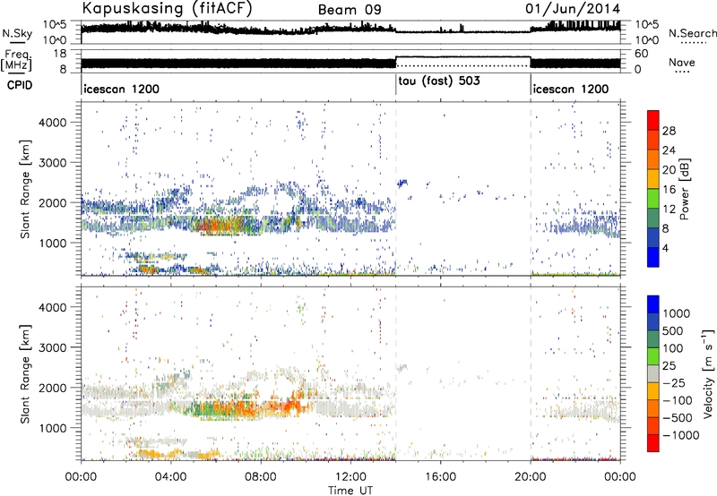Image resolution: width=717 pixels, height=496 pixels.
Task: Select the tau (fast) 503 label
Action: click(439, 81)
